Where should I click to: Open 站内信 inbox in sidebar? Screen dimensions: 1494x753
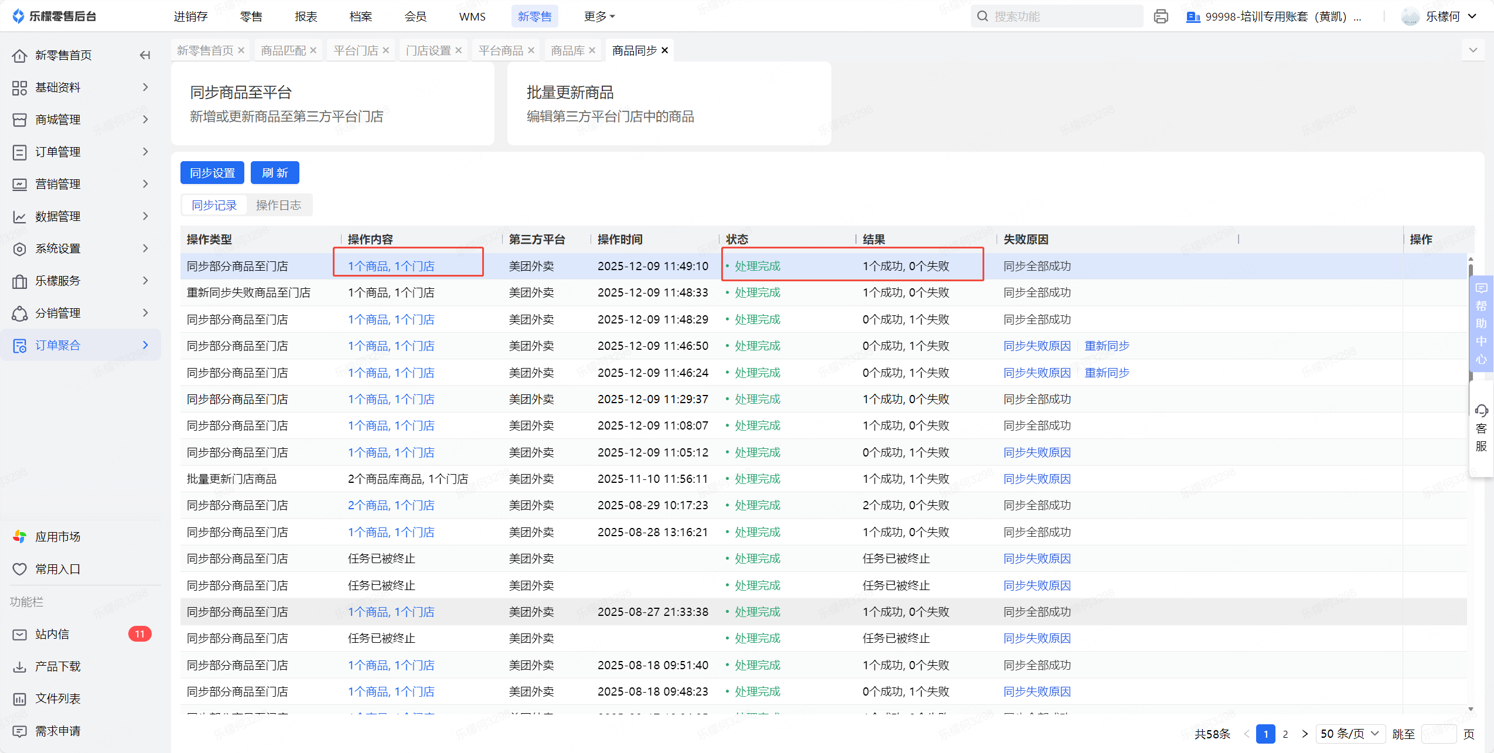(52, 634)
